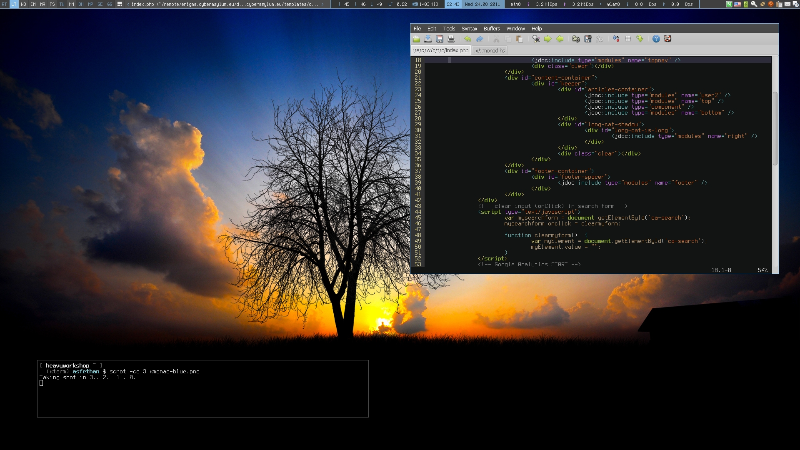Click 'heavyworkshop' hostname in the xterm
Screen dimensions: 800x450
point(67,365)
